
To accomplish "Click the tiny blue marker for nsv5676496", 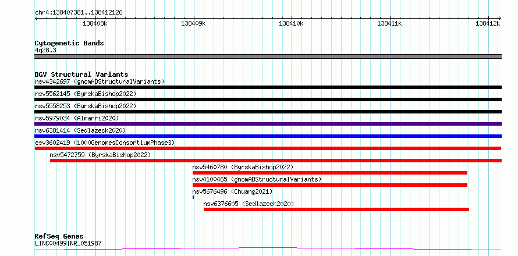I will pyautogui.click(x=193, y=197).
